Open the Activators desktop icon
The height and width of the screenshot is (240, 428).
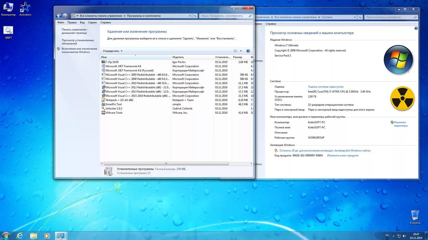coord(25,9)
